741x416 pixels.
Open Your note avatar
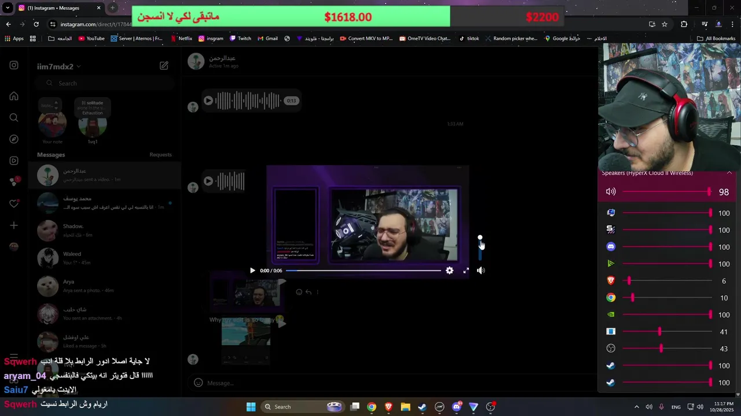52,124
